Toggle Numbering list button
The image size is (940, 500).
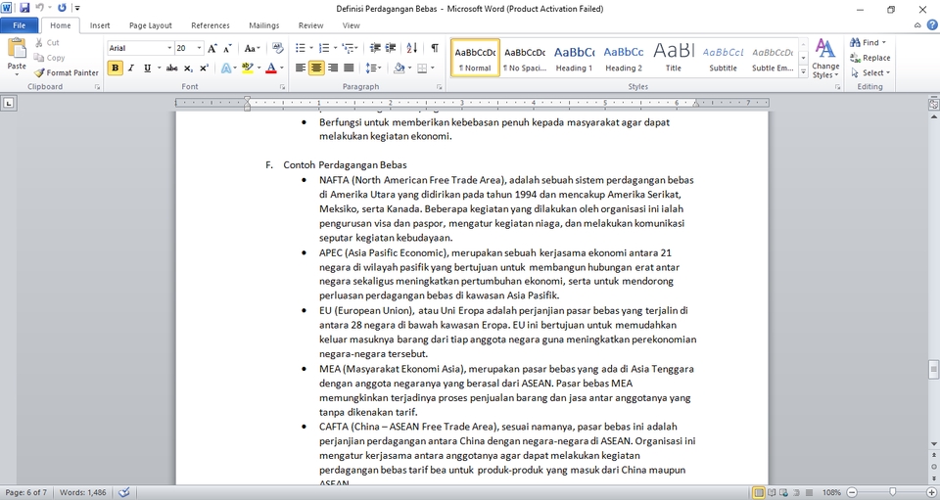click(x=324, y=48)
